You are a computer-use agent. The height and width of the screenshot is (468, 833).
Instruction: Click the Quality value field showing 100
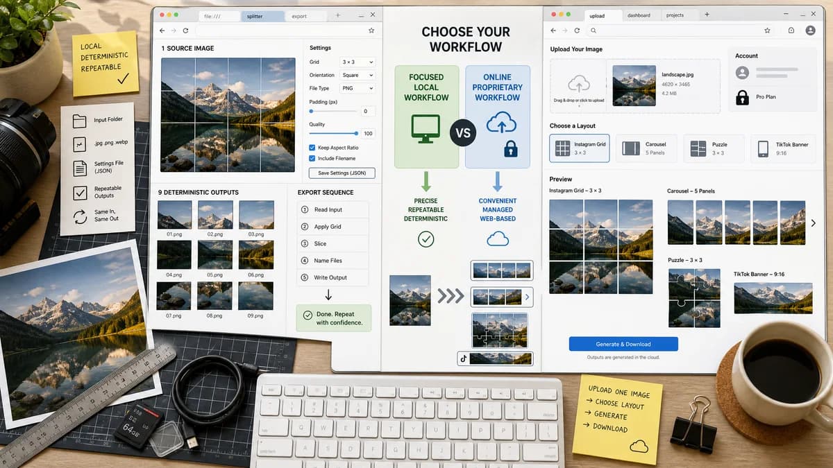point(368,133)
